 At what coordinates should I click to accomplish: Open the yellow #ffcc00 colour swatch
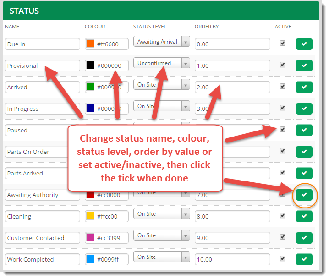[90, 216]
